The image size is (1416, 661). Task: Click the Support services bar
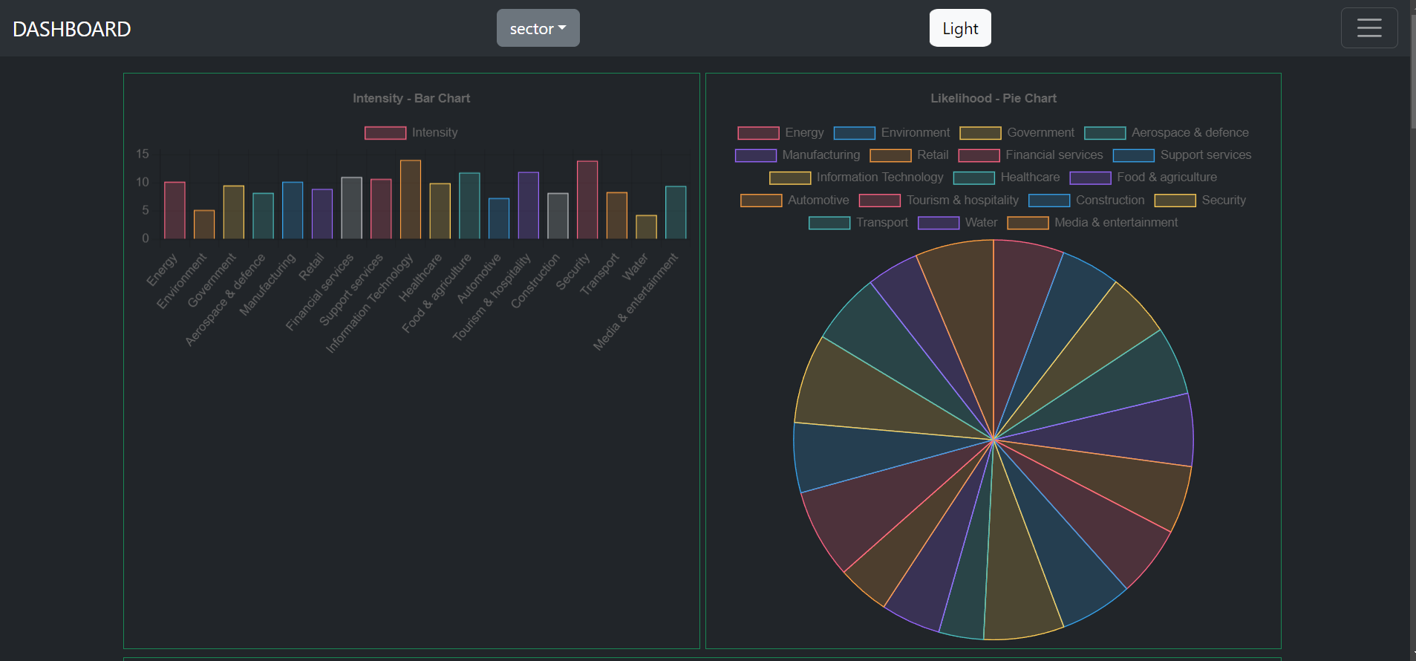pyautogui.click(x=381, y=209)
